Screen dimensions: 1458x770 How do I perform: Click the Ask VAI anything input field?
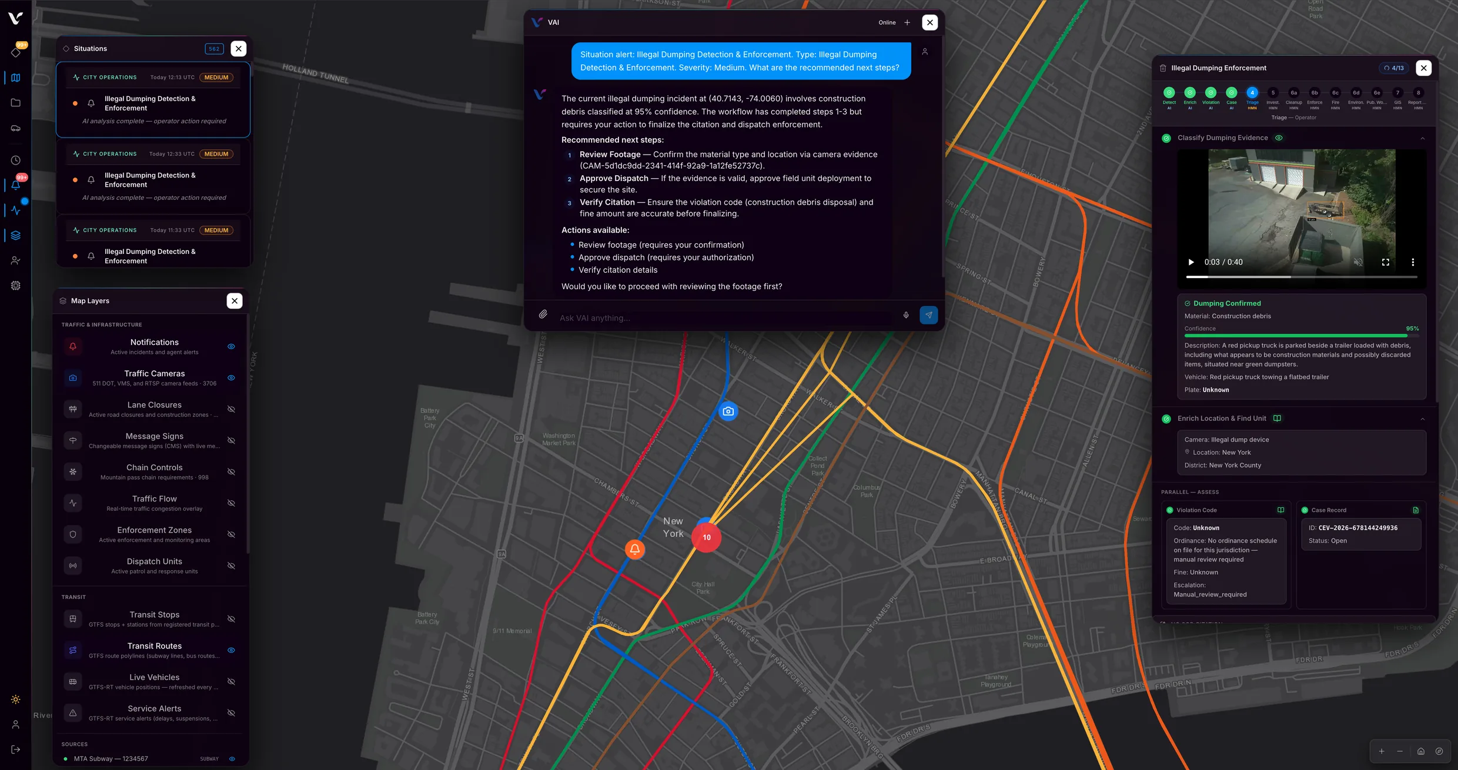(x=726, y=318)
